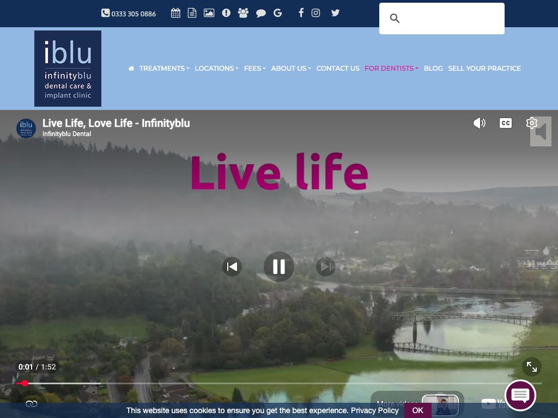Open the live chat bubble widget
Image resolution: width=558 pixels, height=418 pixels.
click(x=520, y=395)
